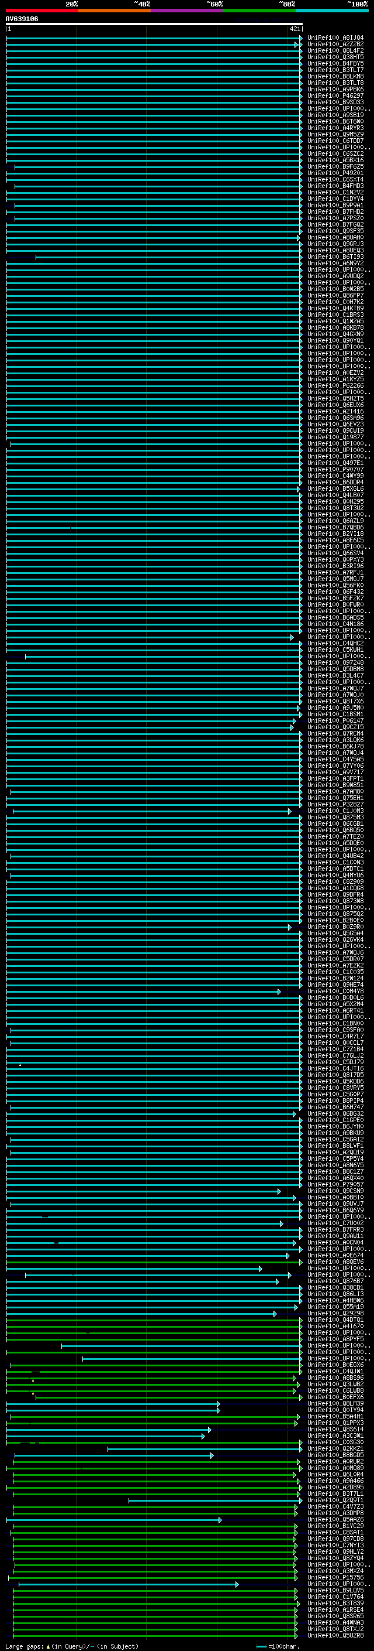Screen dimensions: 374x1651
Task: Click UniRef100_Q5KDD6 hit name
Action: 335,1081
